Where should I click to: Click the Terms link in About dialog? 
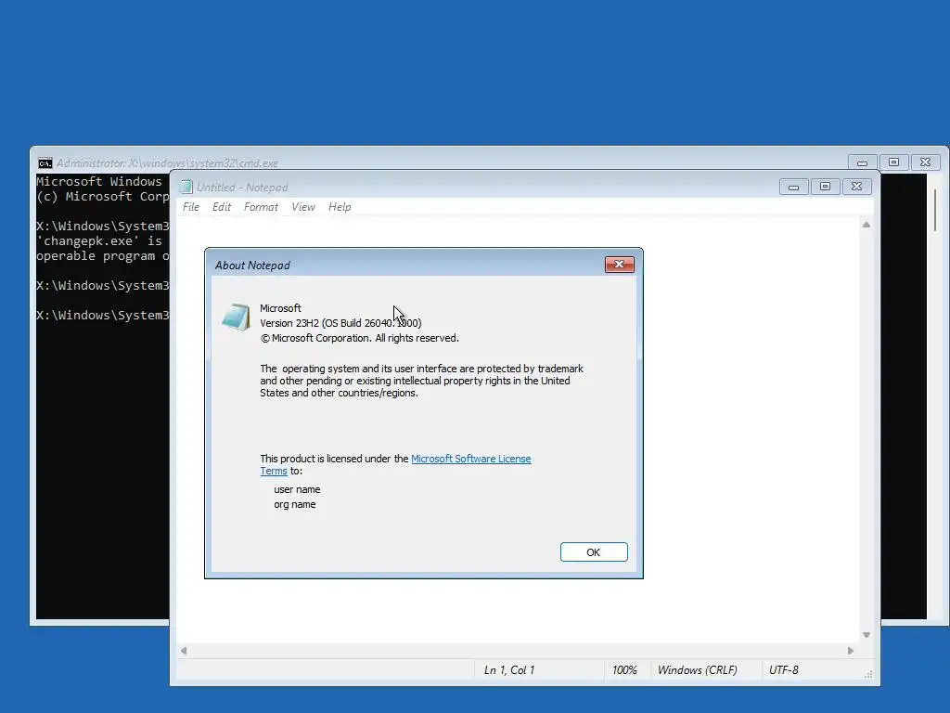[x=274, y=471]
